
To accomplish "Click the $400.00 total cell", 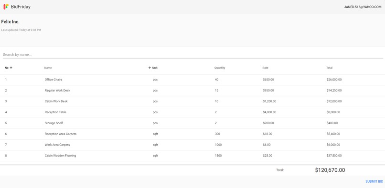I will coord(332,123).
